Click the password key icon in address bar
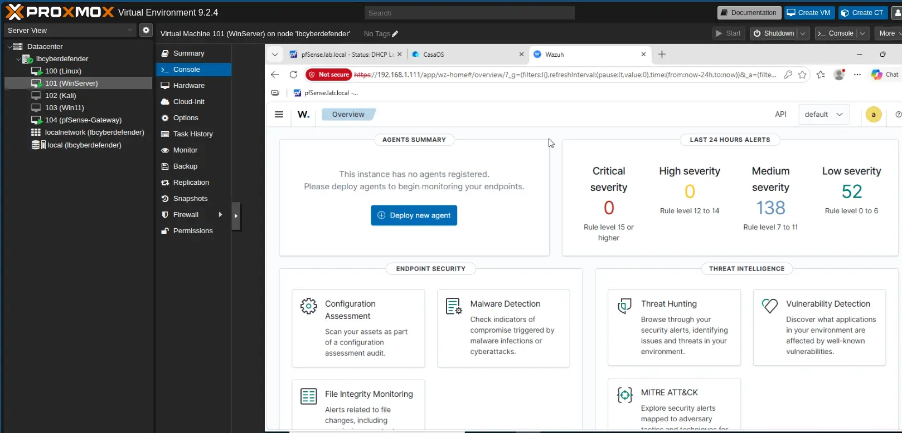902x433 pixels. tap(788, 75)
